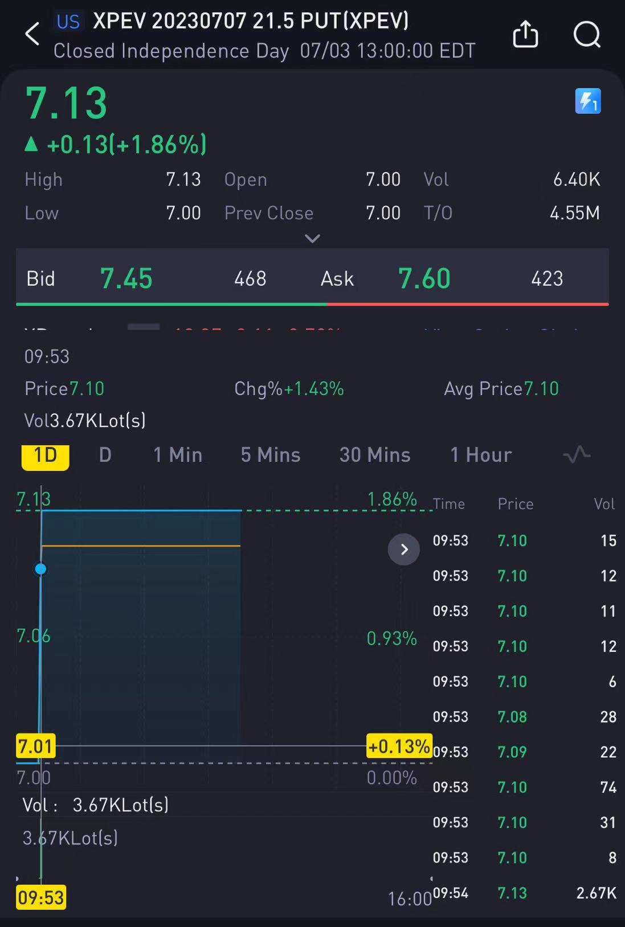Tap the option title XPEV 20230707 21.5 PUT
This screenshot has height=927, width=625.
click(x=251, y=21)
